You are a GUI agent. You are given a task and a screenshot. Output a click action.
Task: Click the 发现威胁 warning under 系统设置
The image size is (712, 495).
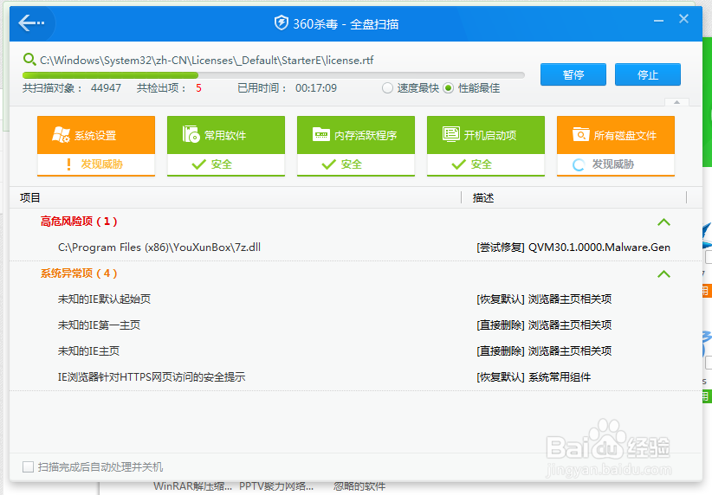coord(96,164)
